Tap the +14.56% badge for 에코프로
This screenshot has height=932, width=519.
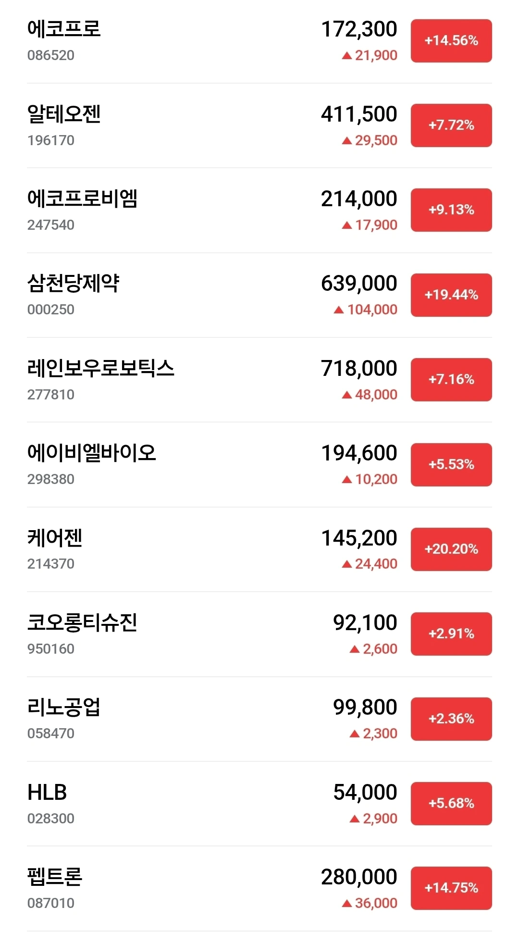coord(451,41)
